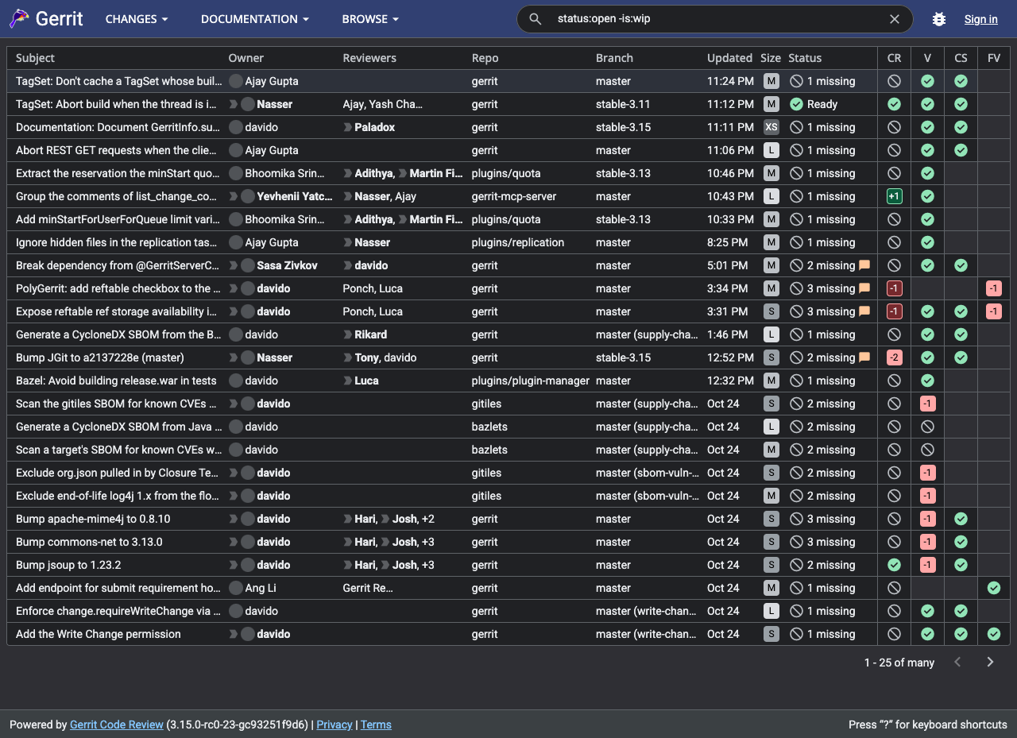The width and height of the screenshot is (1017, 738).
Task: Click size L badge on Abort REST GET row
Action: [x=771, y=150]
